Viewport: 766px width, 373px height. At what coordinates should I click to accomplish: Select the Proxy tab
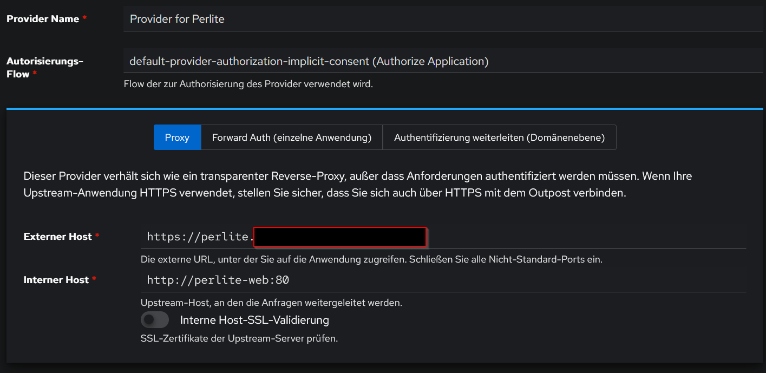pos(177,138)
